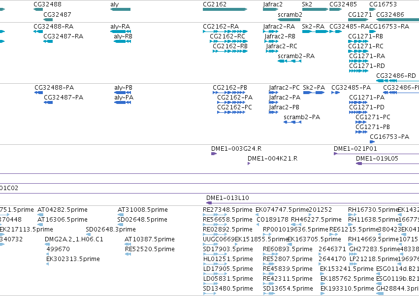
Task: Click the CG32485 gene label
Action: [x=343, y=4]
